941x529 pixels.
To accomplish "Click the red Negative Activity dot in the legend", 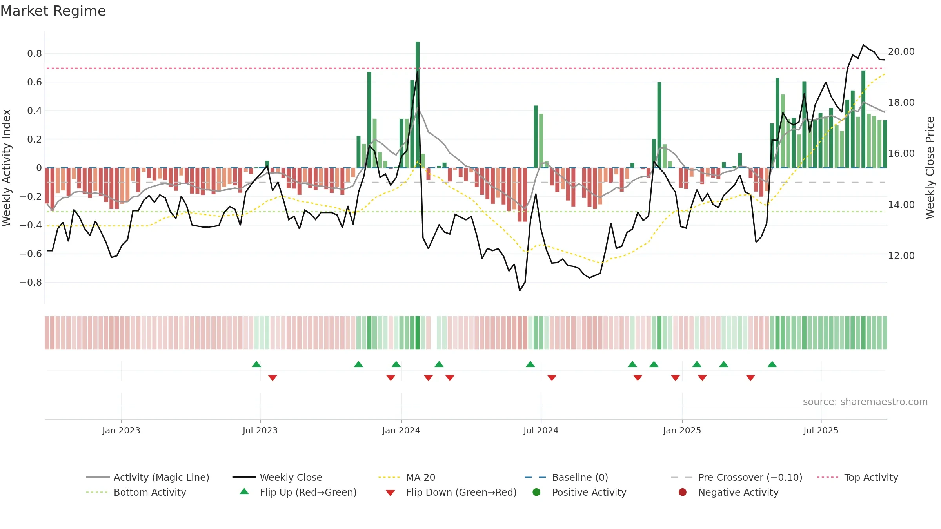I will click(683, 492).
